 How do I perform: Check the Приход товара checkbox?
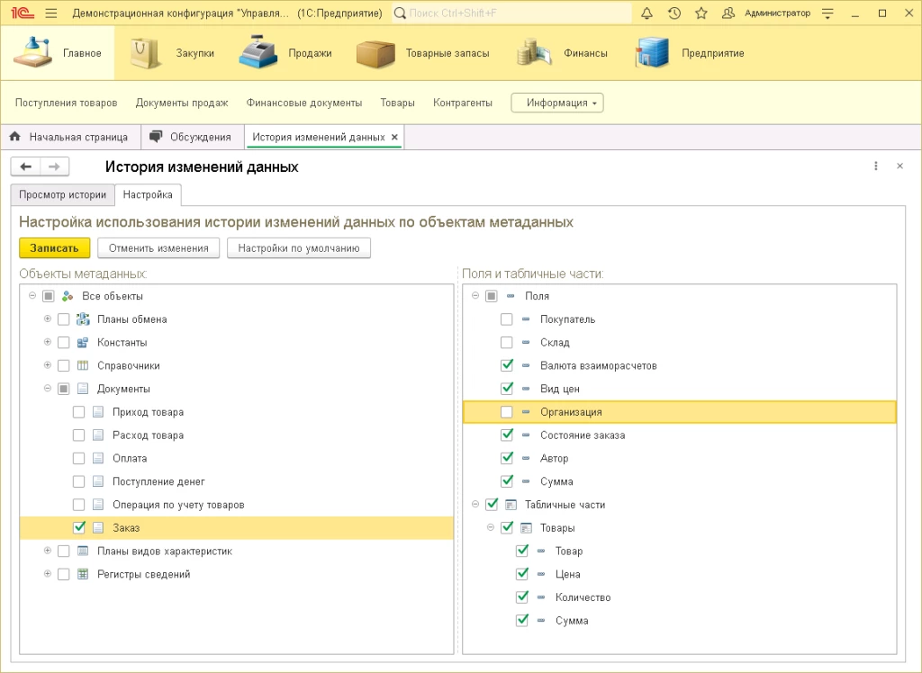79,412
